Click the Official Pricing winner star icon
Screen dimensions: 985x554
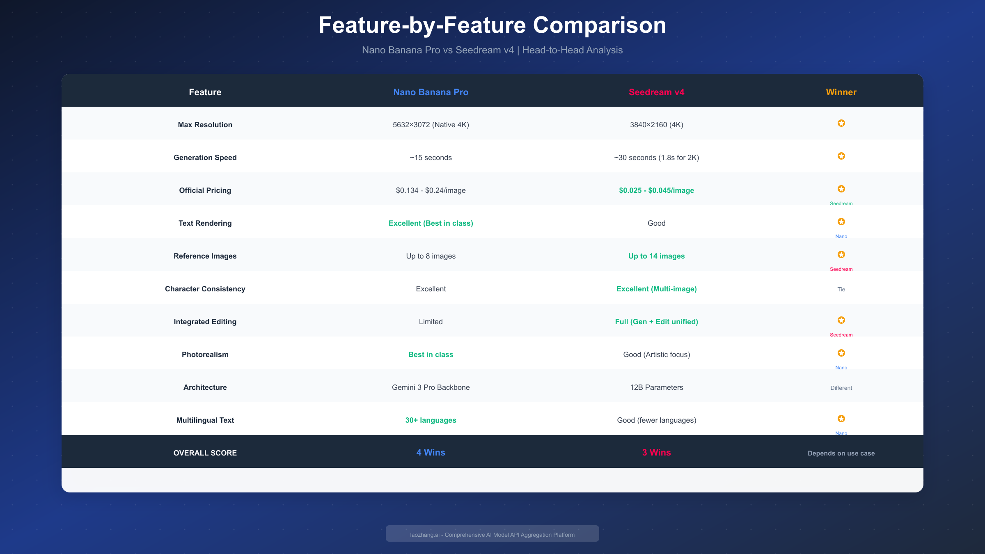841,189
